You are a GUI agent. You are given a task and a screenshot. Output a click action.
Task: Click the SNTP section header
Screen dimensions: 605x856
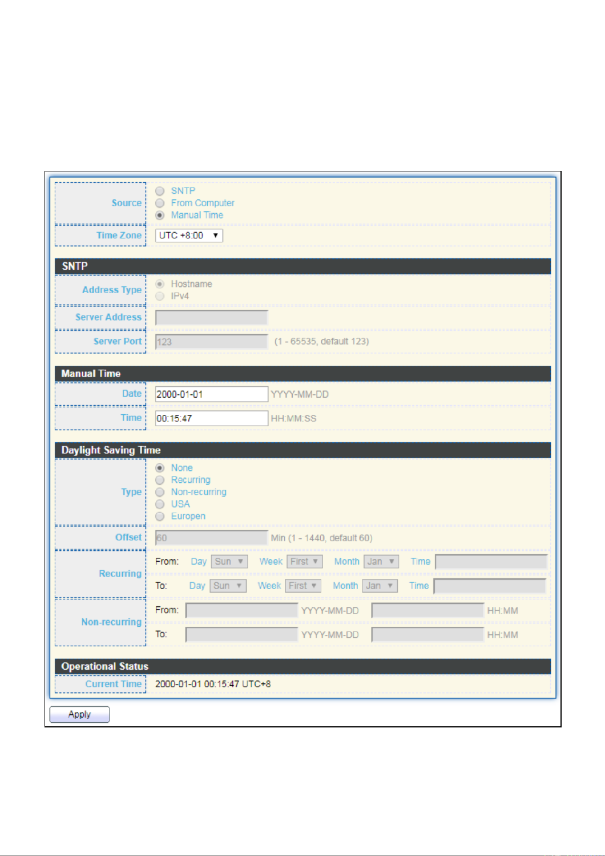302,266
